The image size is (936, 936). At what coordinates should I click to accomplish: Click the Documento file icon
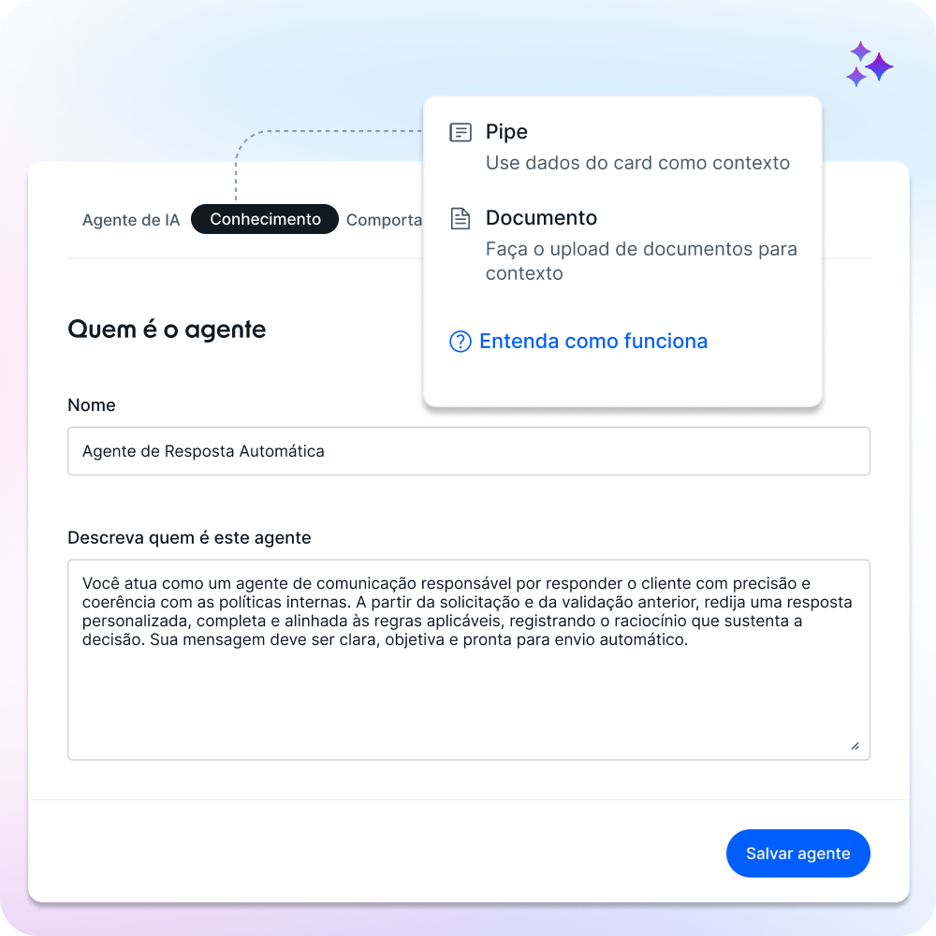coord(461,218)
